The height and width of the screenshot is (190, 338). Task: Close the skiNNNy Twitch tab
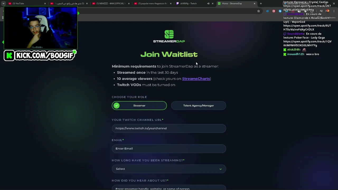213,3
